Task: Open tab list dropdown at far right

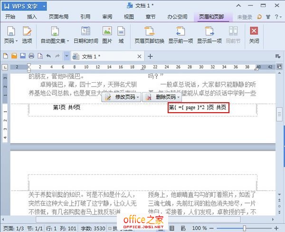Action: 278,57
